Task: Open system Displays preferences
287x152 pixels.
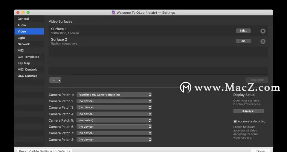Action: pos(248,111)
